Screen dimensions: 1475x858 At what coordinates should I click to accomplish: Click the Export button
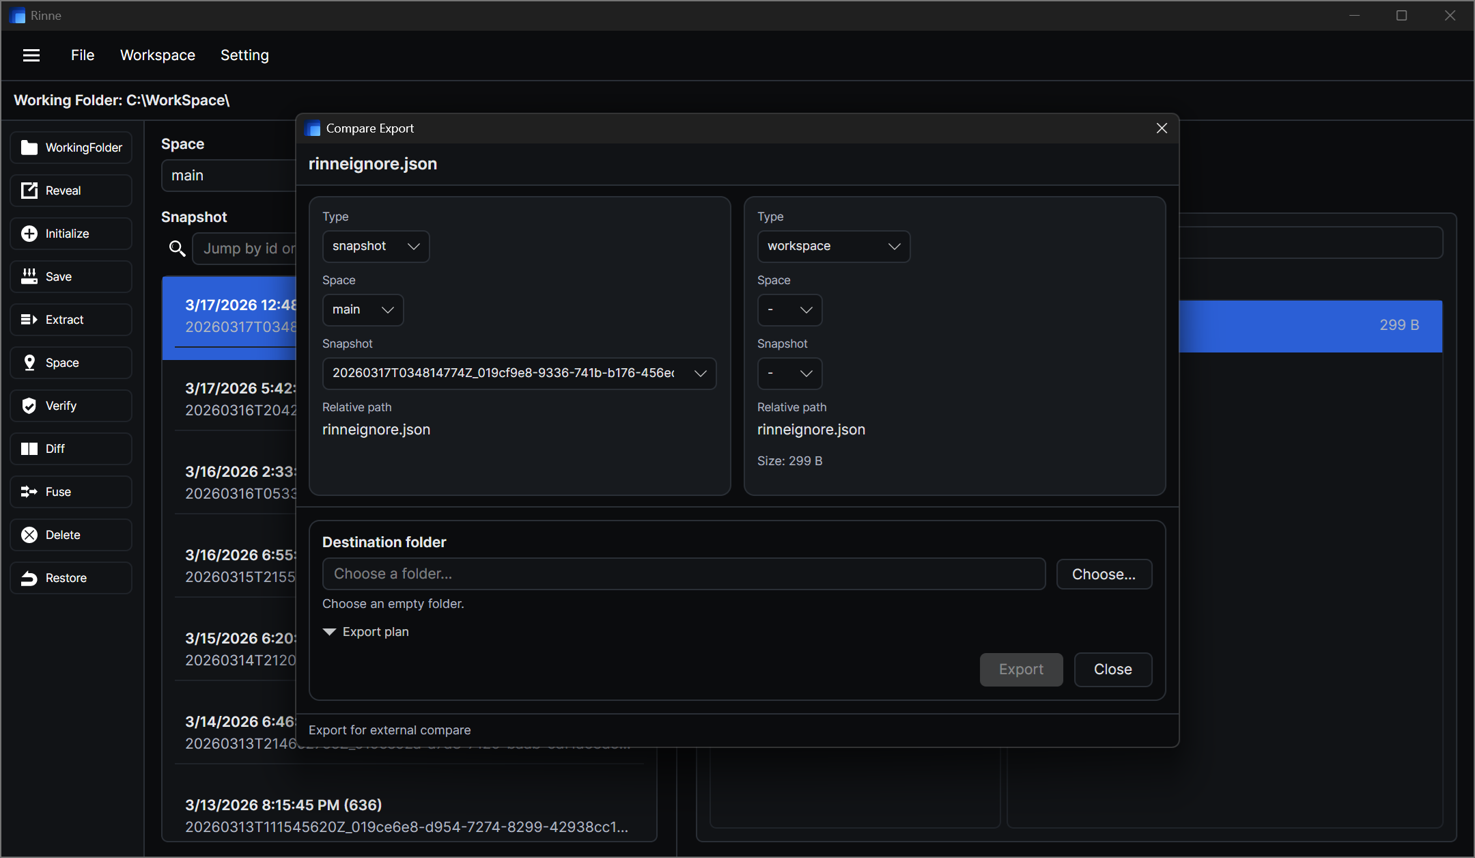click(x=1020, y=669)
